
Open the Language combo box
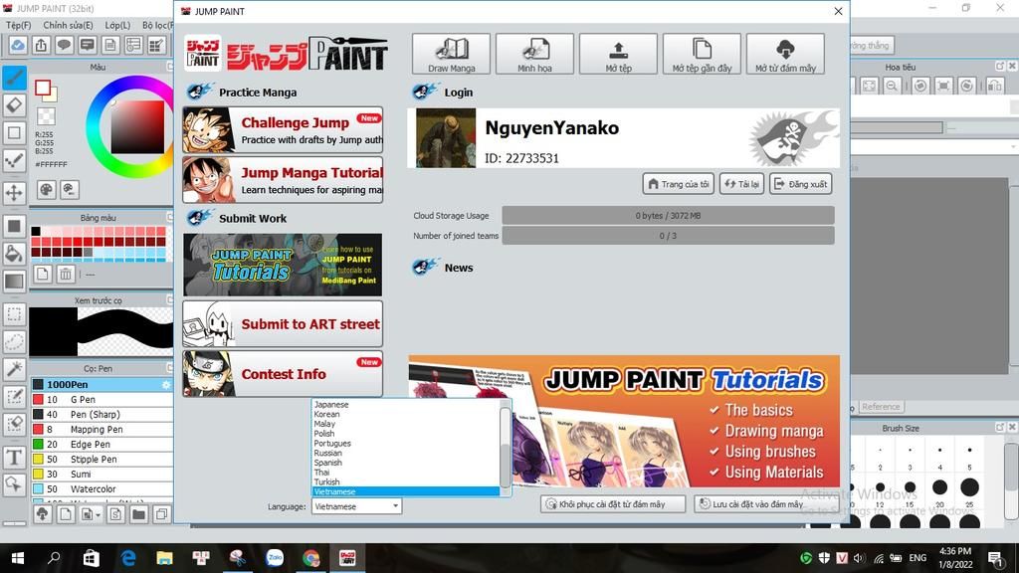click(357, 506)
